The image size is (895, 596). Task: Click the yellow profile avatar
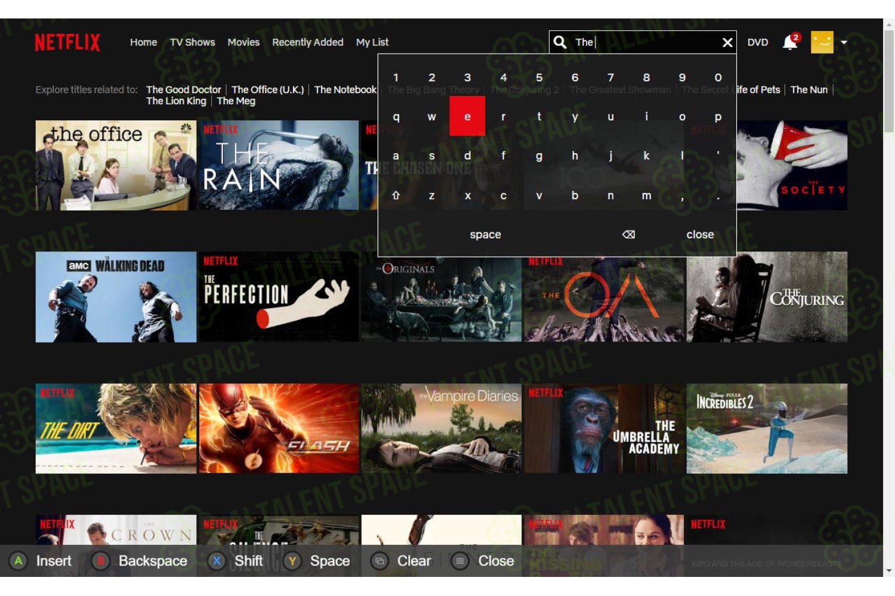point(822,42)
